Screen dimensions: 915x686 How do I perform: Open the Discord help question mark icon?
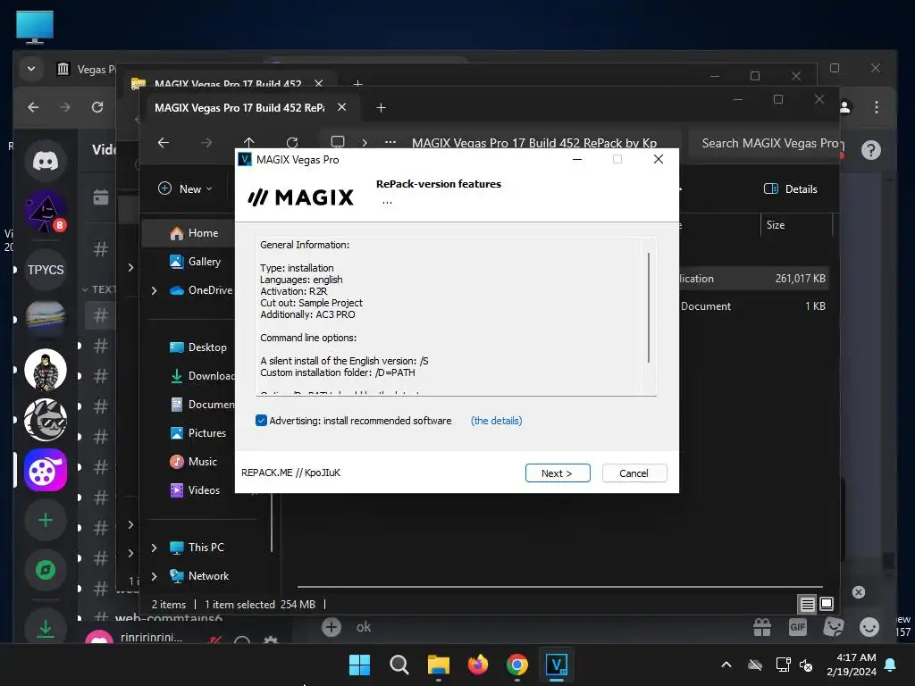(x=870, y=150)
